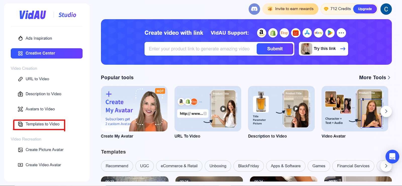Image resolution: width=402 pixels, height=186 pixels.
Task: Click the flame icon beside Ads Inspiration
Action: 20,38
